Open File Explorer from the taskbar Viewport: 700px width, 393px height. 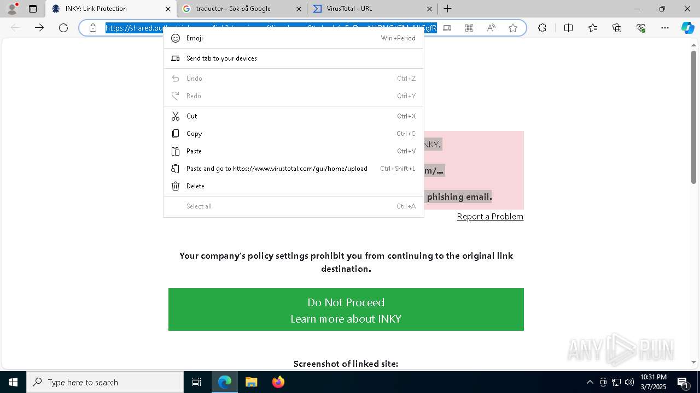coord(251,382)
